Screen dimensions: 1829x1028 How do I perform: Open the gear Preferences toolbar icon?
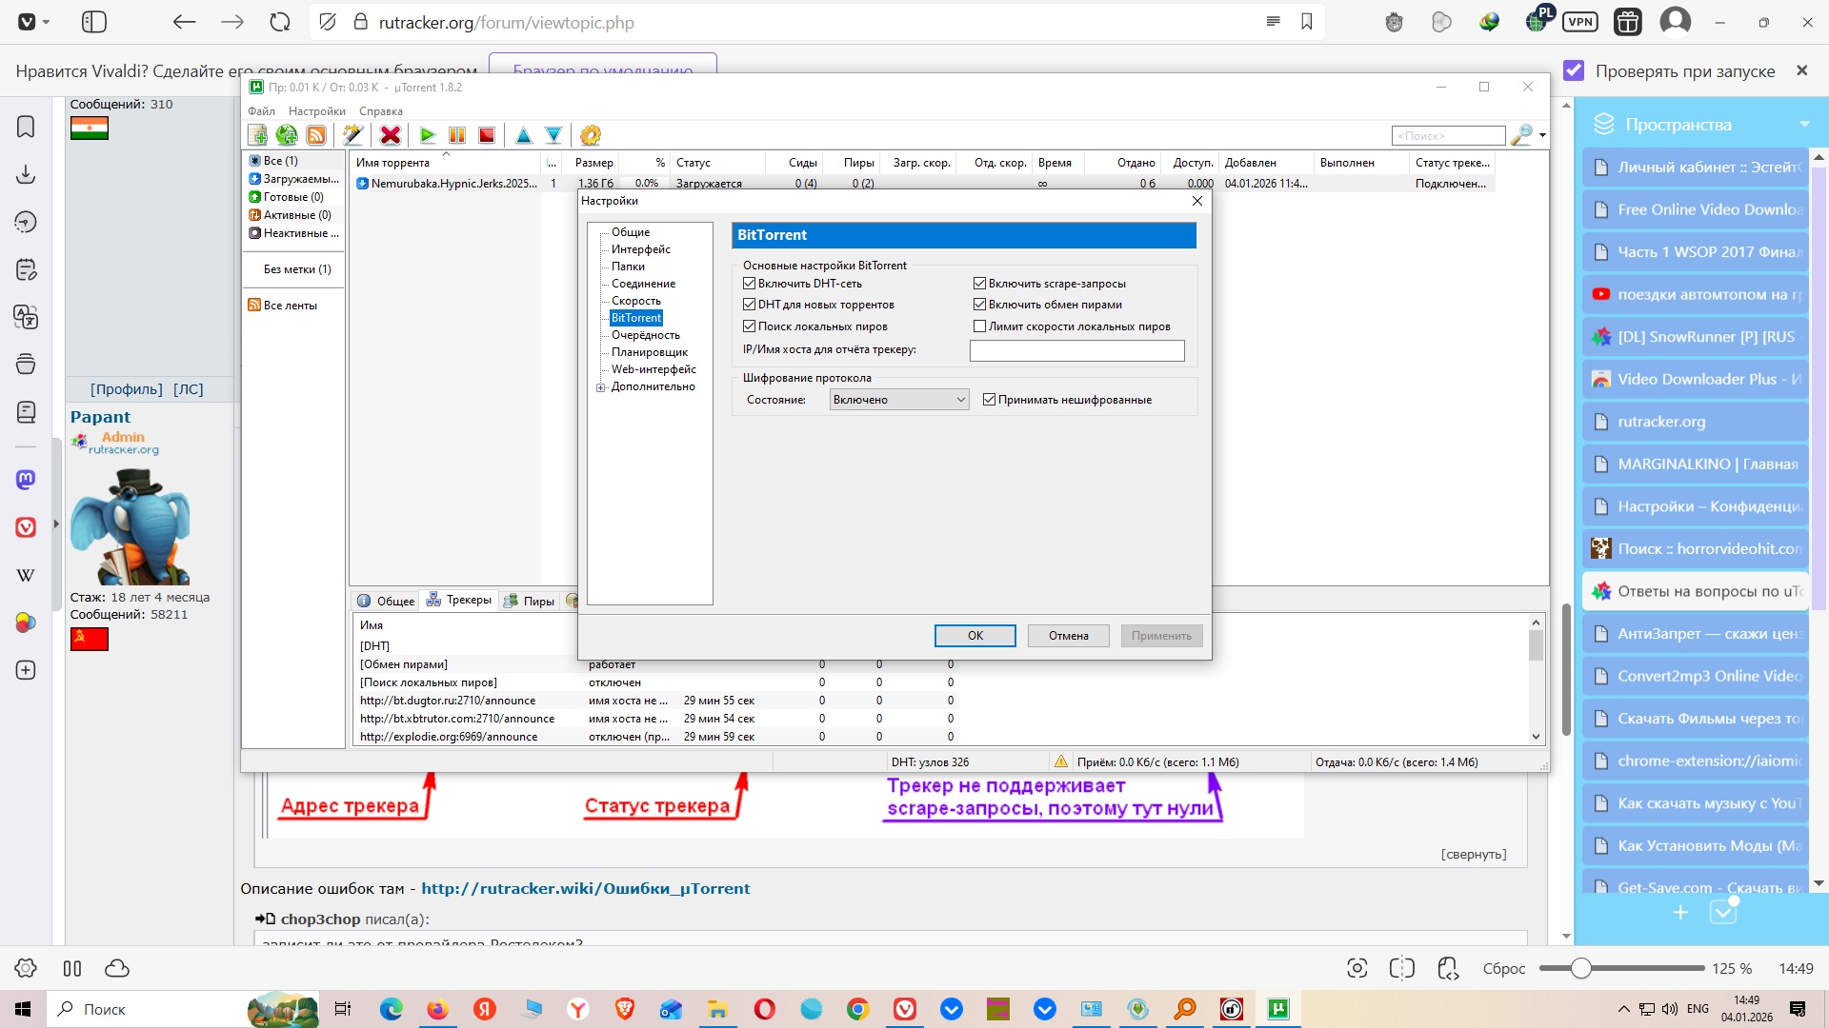[x=591, y=135]
